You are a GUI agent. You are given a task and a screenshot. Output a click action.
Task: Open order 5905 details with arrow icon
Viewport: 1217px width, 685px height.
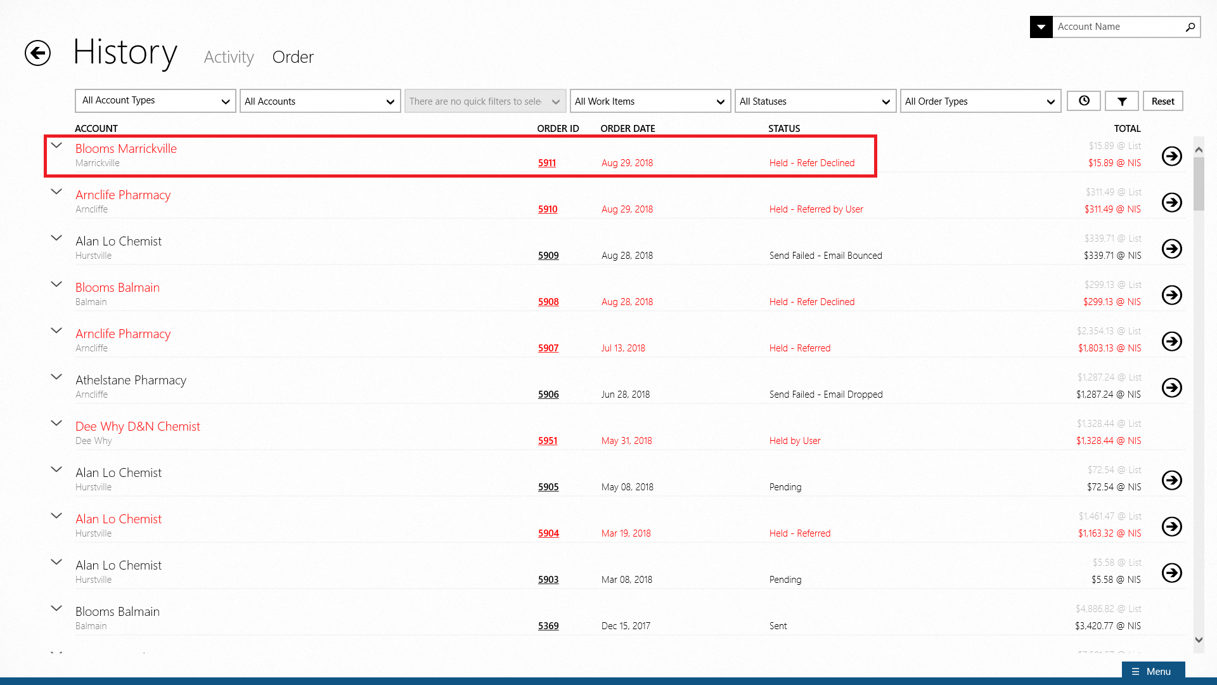tap(1171, 480)
